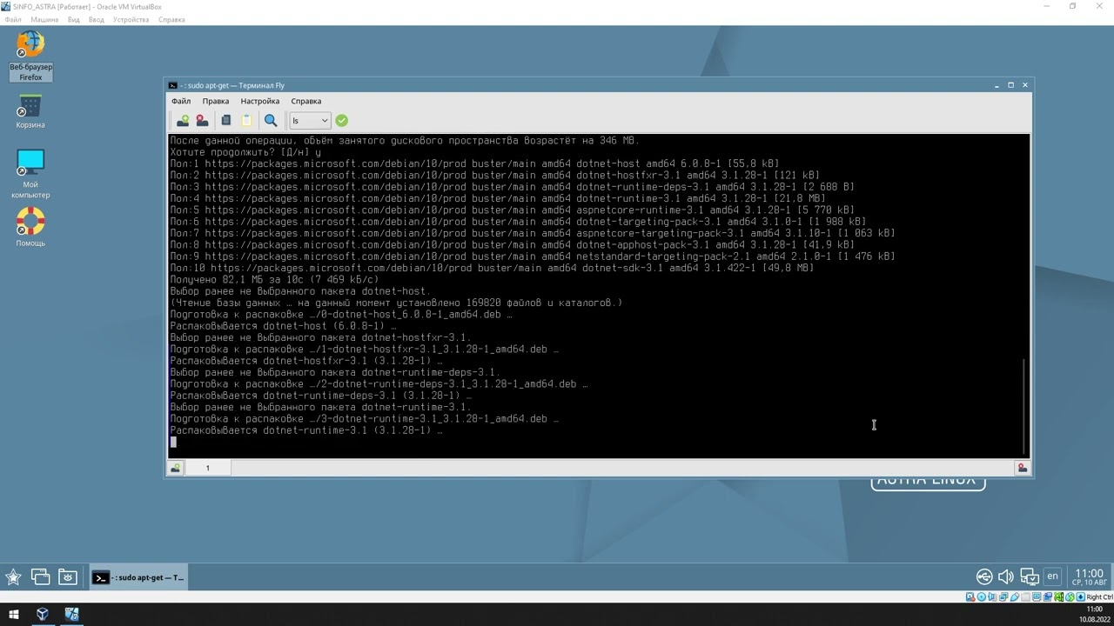Click the desktop switcher panel icon
Image resolution: width=1114 pixels, height=626 pixels.
[x=41, y=576]
